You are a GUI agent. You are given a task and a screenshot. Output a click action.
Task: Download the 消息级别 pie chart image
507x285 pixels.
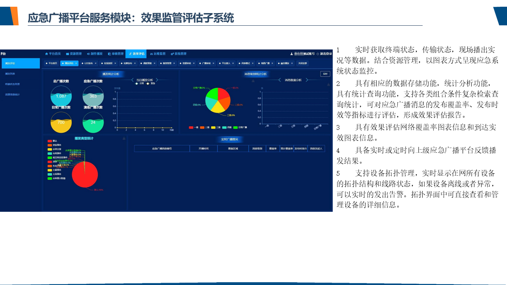click(253, 81)
